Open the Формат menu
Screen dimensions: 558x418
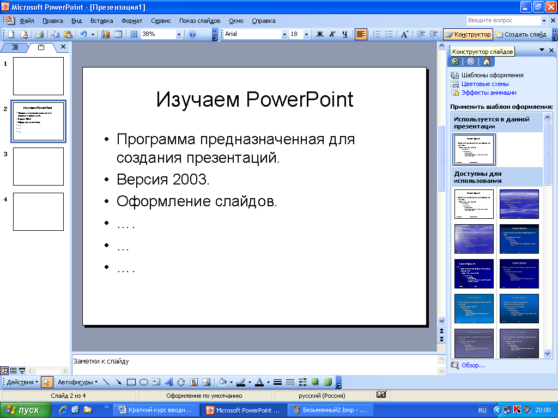click(x=132, y=21)
